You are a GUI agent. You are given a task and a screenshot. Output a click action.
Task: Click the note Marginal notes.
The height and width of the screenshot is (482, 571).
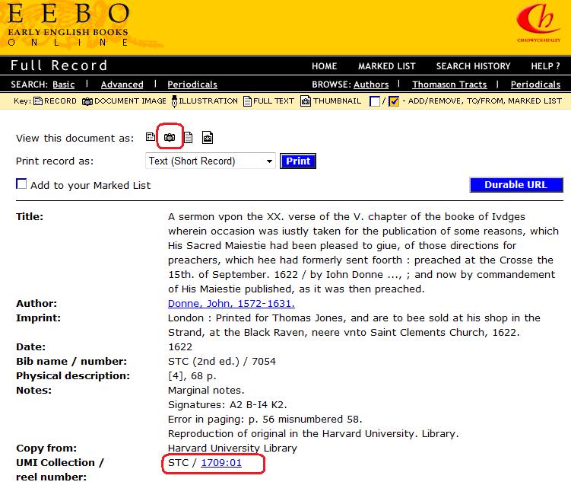[x=206, y=391]
